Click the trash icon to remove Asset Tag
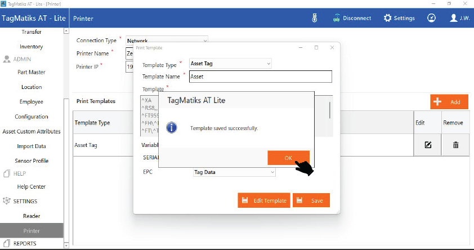This screenshot has width=474, height=250. coord(455,145)
